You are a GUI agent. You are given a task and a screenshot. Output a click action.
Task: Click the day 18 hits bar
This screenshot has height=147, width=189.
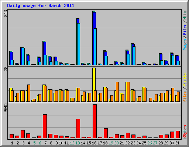point(104,58)
